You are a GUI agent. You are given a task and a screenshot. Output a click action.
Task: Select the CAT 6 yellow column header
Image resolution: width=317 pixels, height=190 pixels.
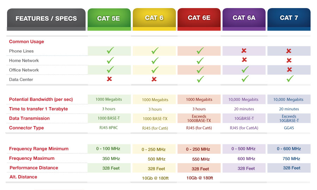pos(154,18)
